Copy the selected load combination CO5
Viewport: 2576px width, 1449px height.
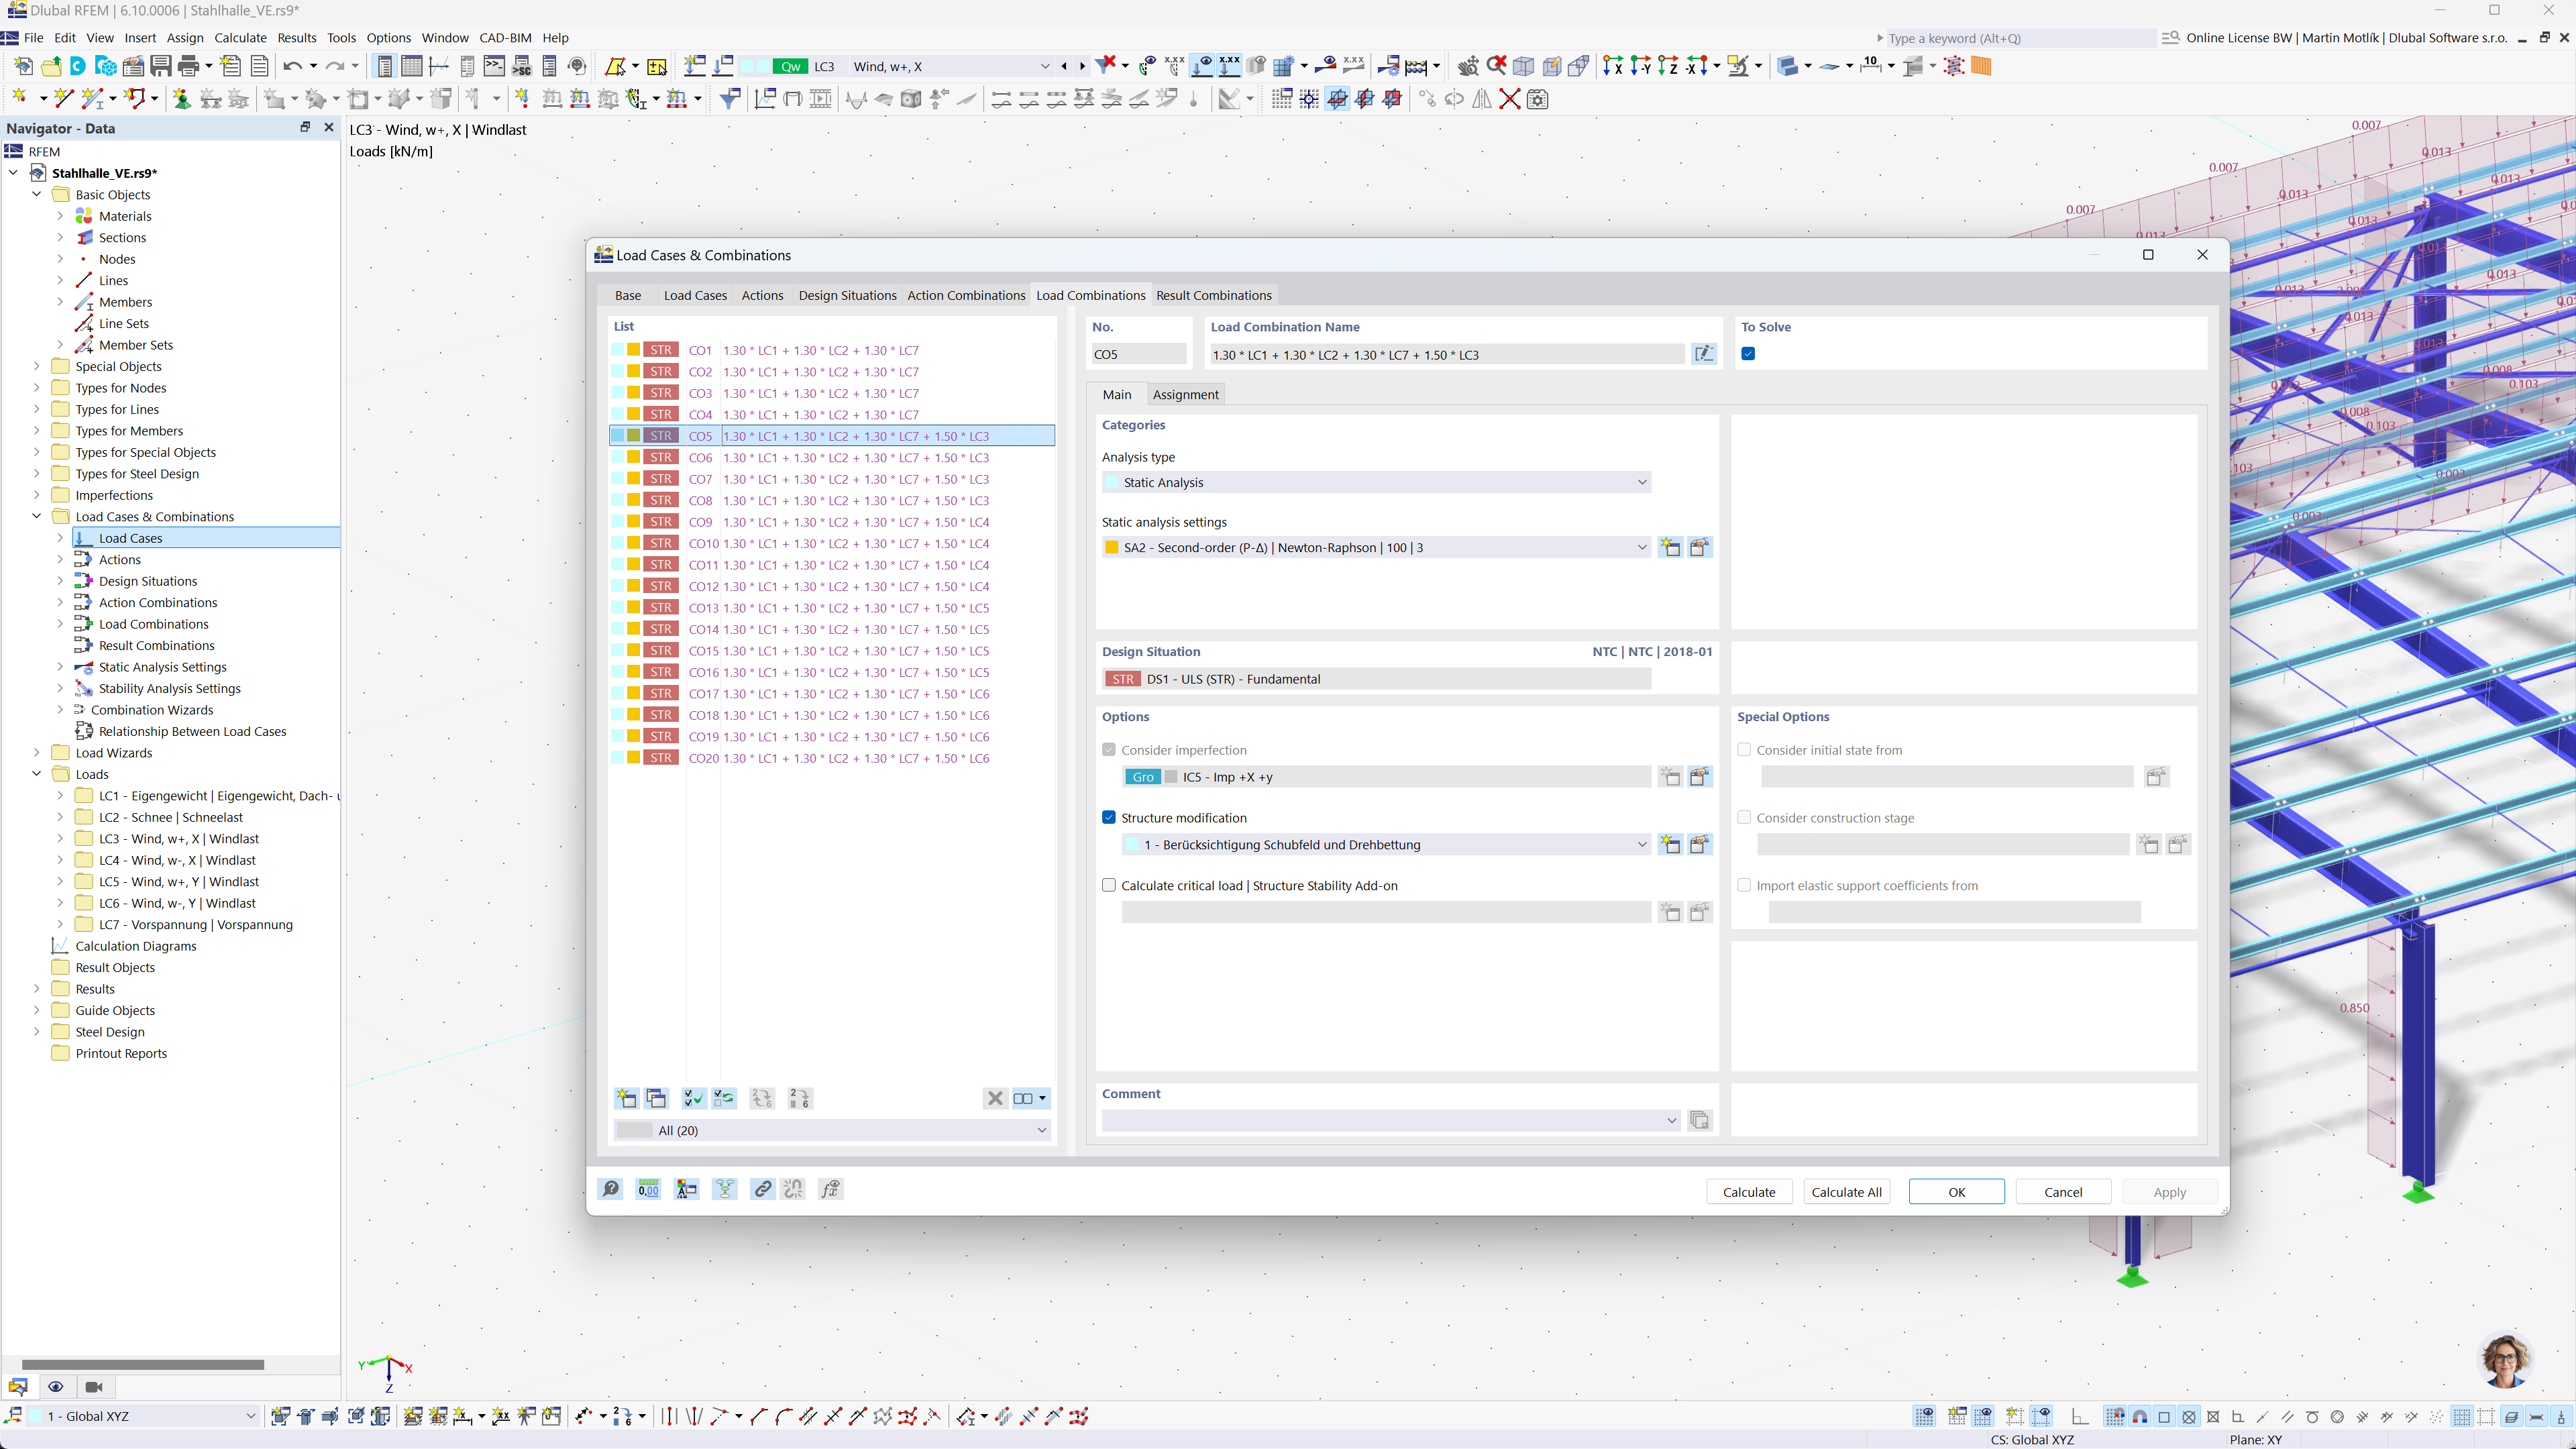click(657, 1098)
